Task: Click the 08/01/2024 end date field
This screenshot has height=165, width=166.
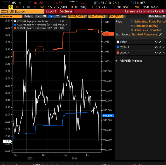Action: pyautogui.click(x=96, y=16)
